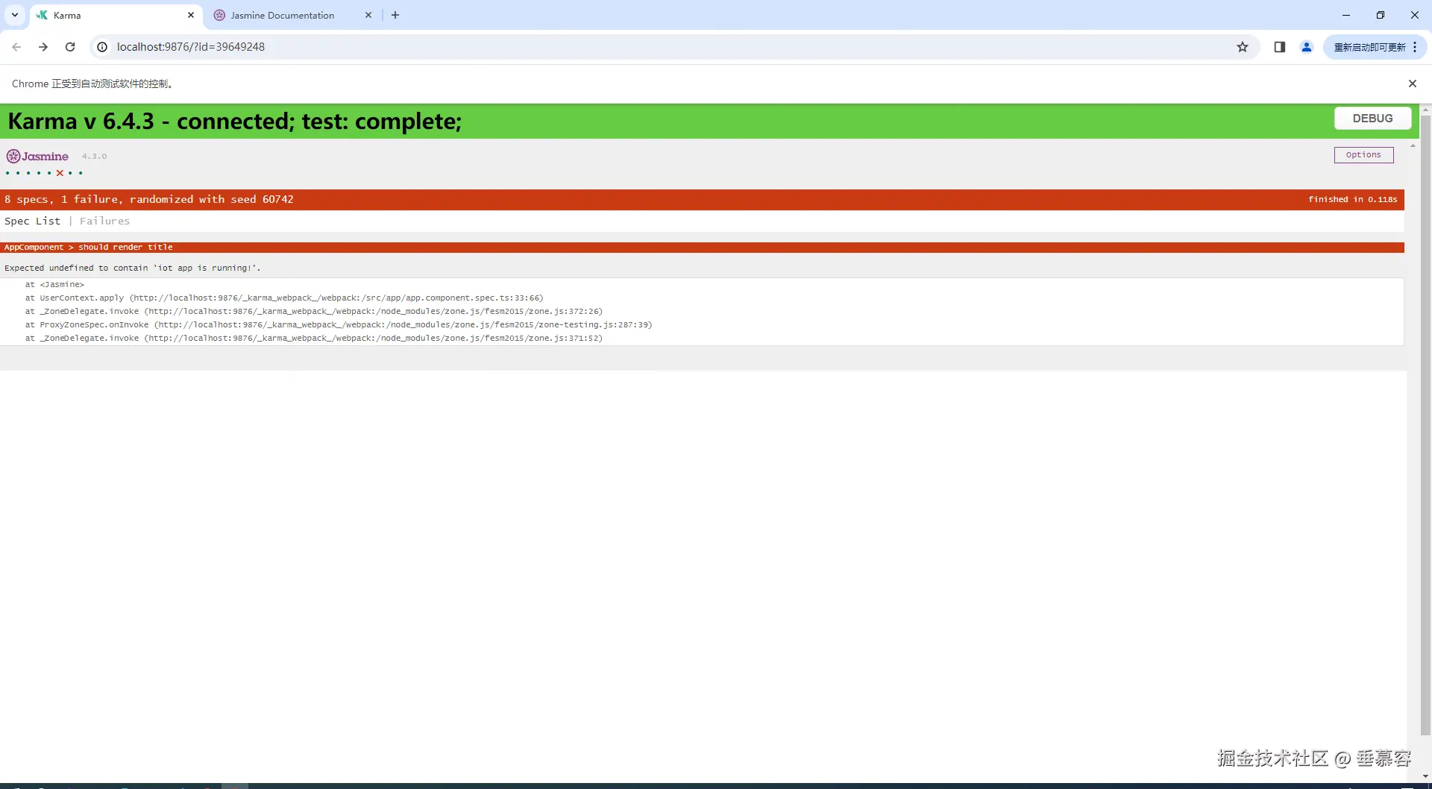
Task: Reload the Karma page
Action: point(70,47)
